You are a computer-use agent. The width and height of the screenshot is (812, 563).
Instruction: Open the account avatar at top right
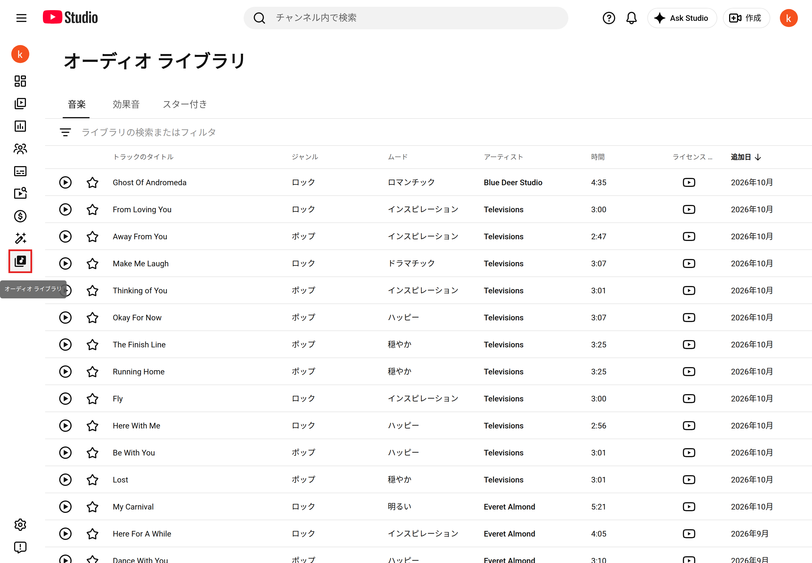[788, 18]
